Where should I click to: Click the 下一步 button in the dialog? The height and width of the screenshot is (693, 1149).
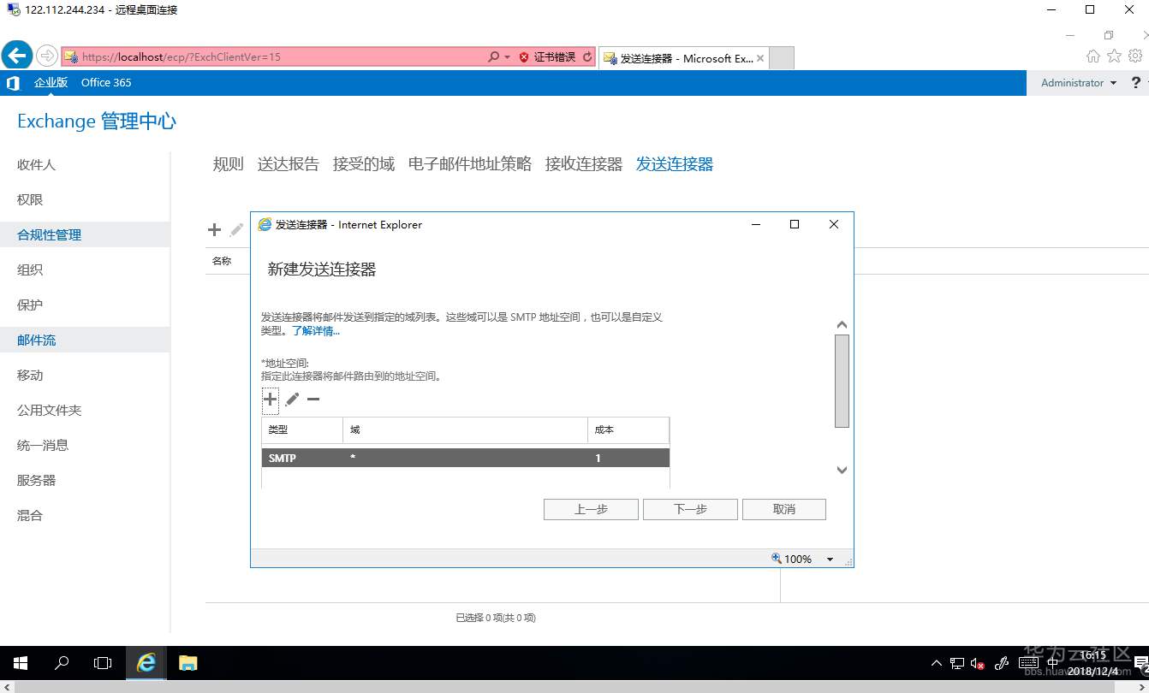pos(689,509)
